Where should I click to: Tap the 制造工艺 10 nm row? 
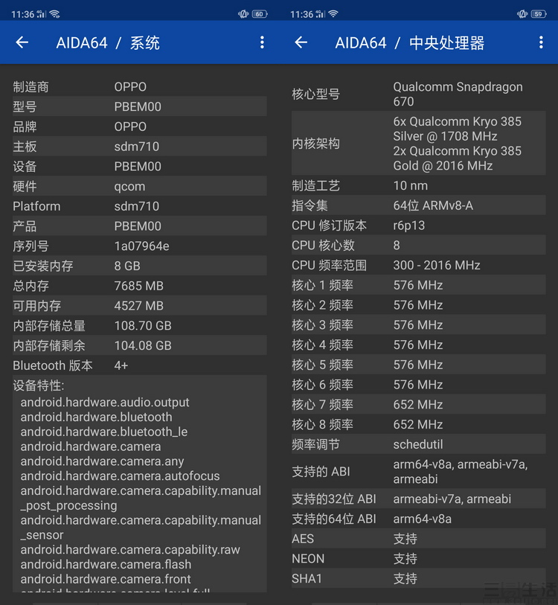[418, 185]
